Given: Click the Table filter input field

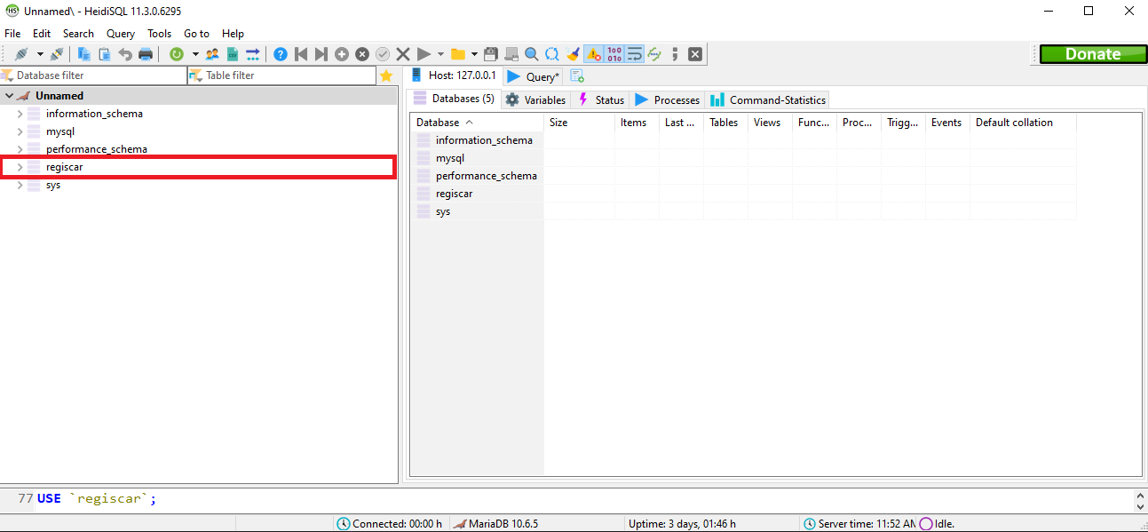Looking at the screenshot, I should pos(282,75).
